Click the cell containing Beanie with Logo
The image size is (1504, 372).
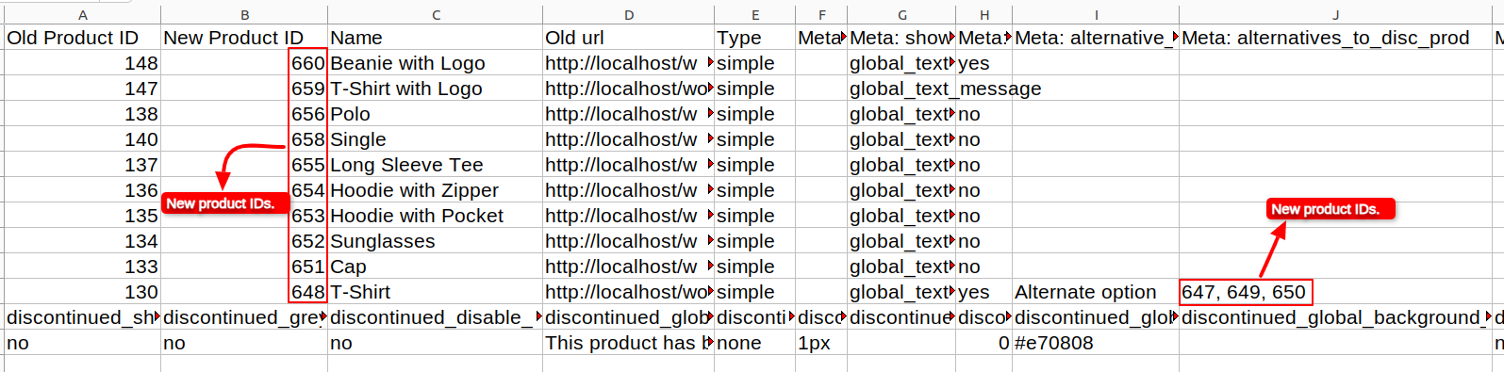click(x=435, y=63)
